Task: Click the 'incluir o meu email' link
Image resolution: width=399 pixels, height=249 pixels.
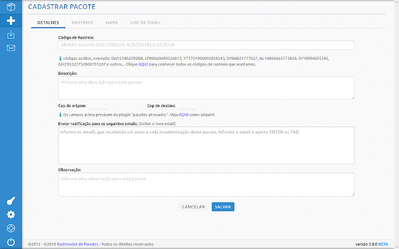Action: coord(158,123)
